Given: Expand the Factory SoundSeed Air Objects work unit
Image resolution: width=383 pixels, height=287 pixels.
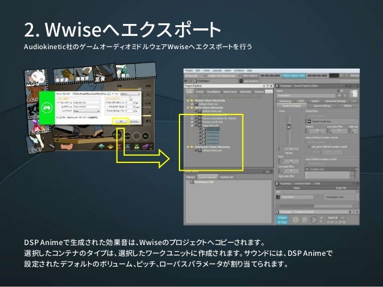Looking at the screenshot, I should click(192, 118).
